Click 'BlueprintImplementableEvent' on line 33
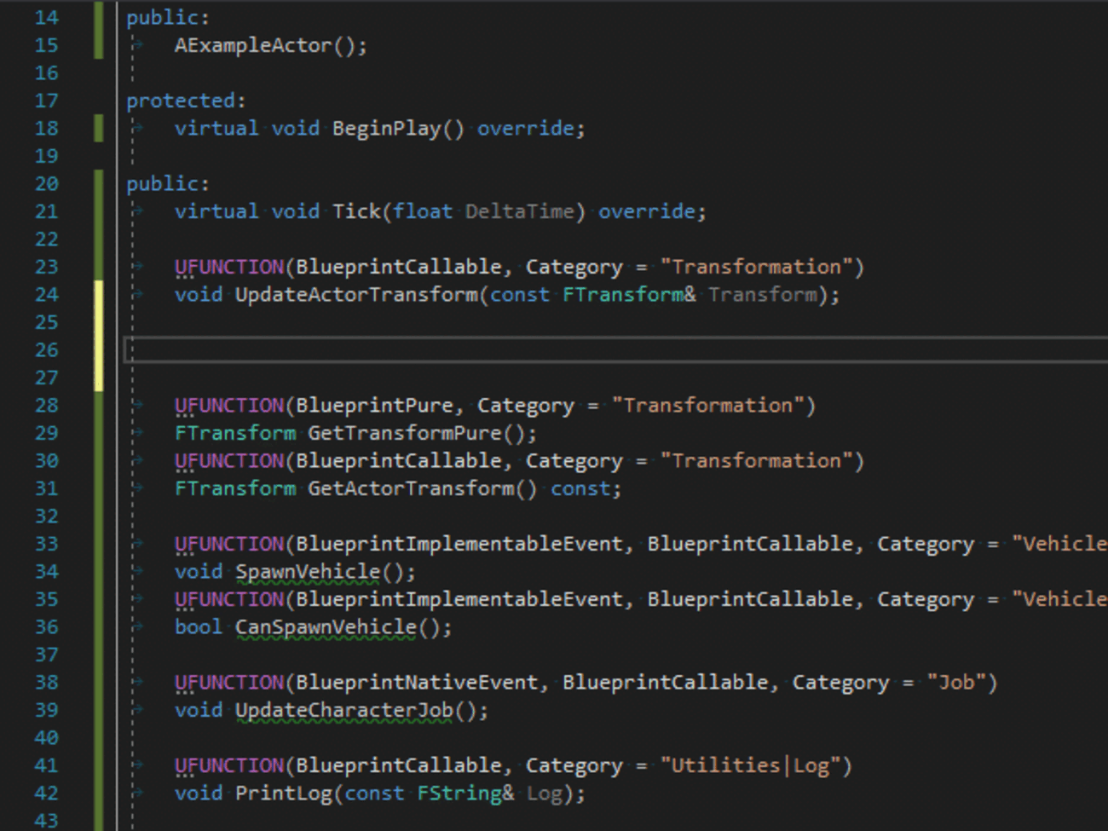Image resolution: width=1108 pixels, height=831 pixels. [459, 544]
